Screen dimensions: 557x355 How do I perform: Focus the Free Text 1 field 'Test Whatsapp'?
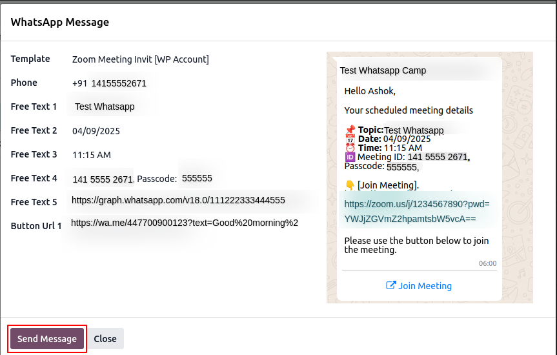click(x=105, y=107)
